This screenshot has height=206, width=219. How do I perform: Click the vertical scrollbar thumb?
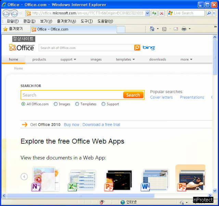tap(215, 57)
